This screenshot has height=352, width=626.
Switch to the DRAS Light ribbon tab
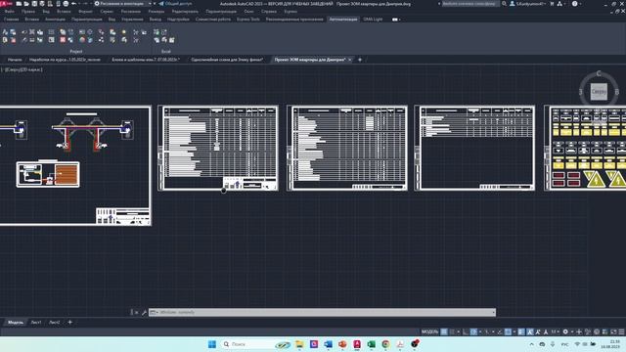(373, 20)
